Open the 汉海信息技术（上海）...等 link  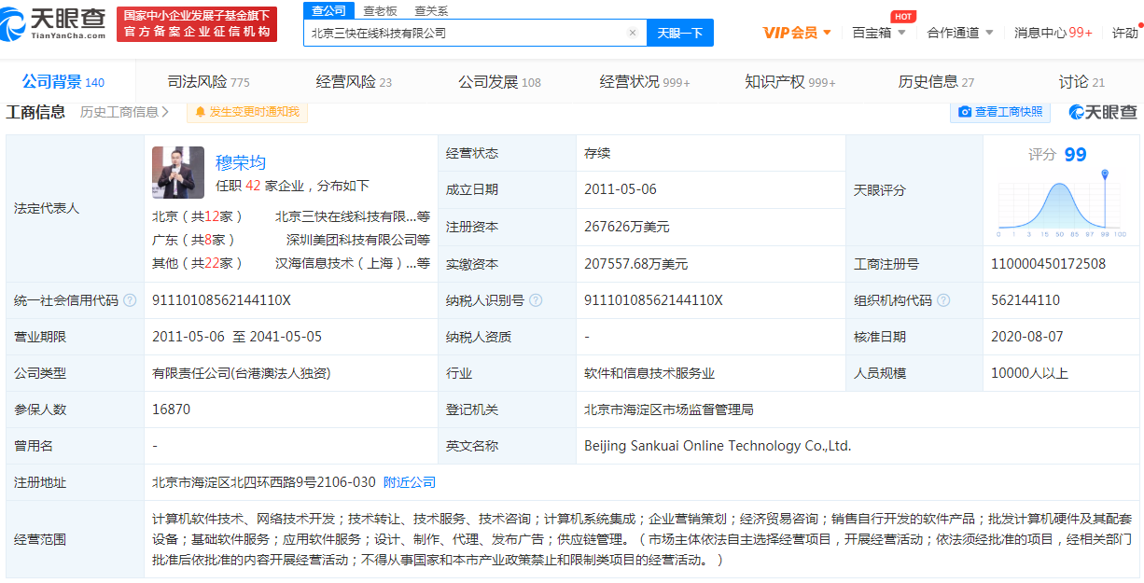coord(353,263)
